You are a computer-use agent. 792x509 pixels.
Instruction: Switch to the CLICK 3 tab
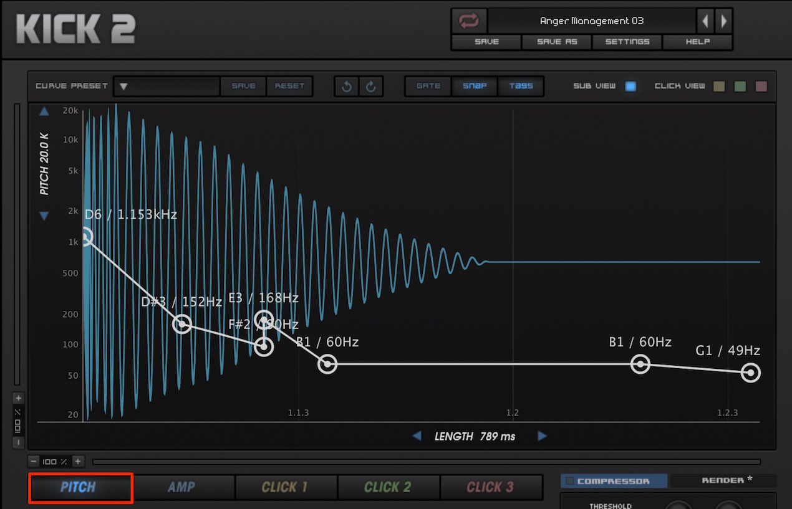(x=491, y=487)
